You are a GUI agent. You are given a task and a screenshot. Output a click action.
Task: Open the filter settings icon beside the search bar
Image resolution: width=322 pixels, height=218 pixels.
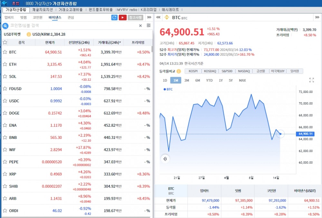pyautogui.click(x=148, y=26)
